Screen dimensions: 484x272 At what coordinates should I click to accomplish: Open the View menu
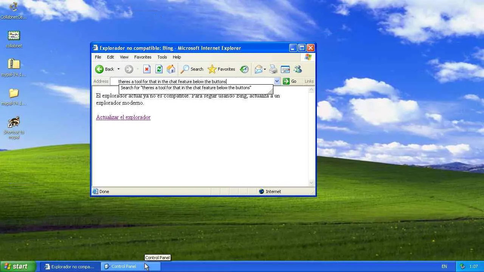pyautogui.click(x=124, y=57)
